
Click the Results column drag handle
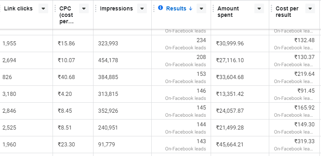tap(154, 8)
